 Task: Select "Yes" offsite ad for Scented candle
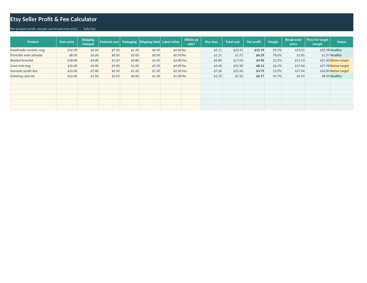[x=191, y=71]
